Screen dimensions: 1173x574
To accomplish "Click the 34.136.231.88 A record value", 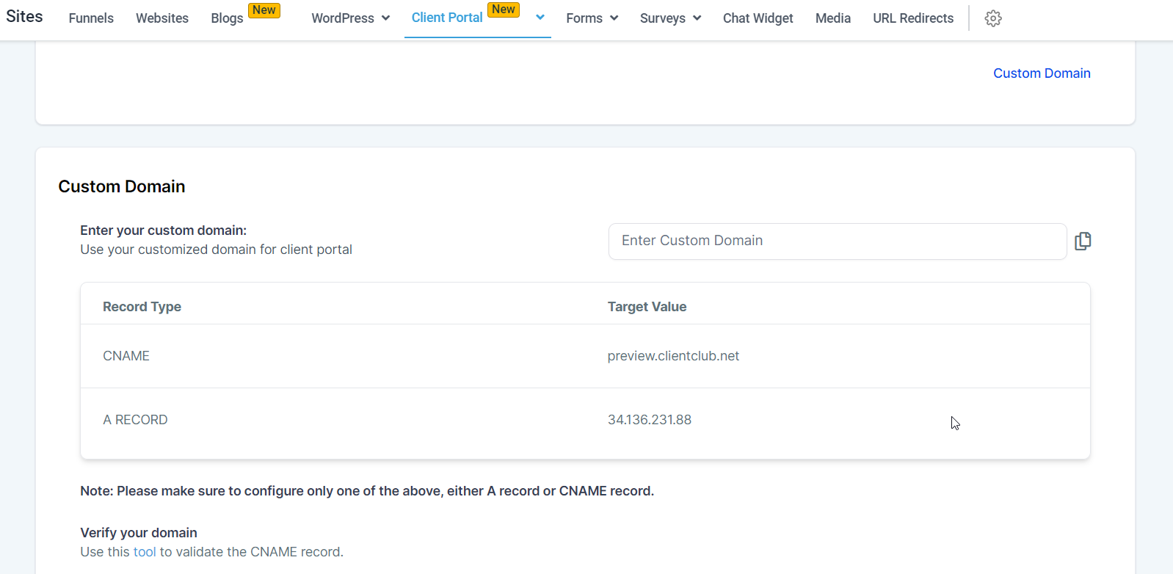I will [649, 420].
